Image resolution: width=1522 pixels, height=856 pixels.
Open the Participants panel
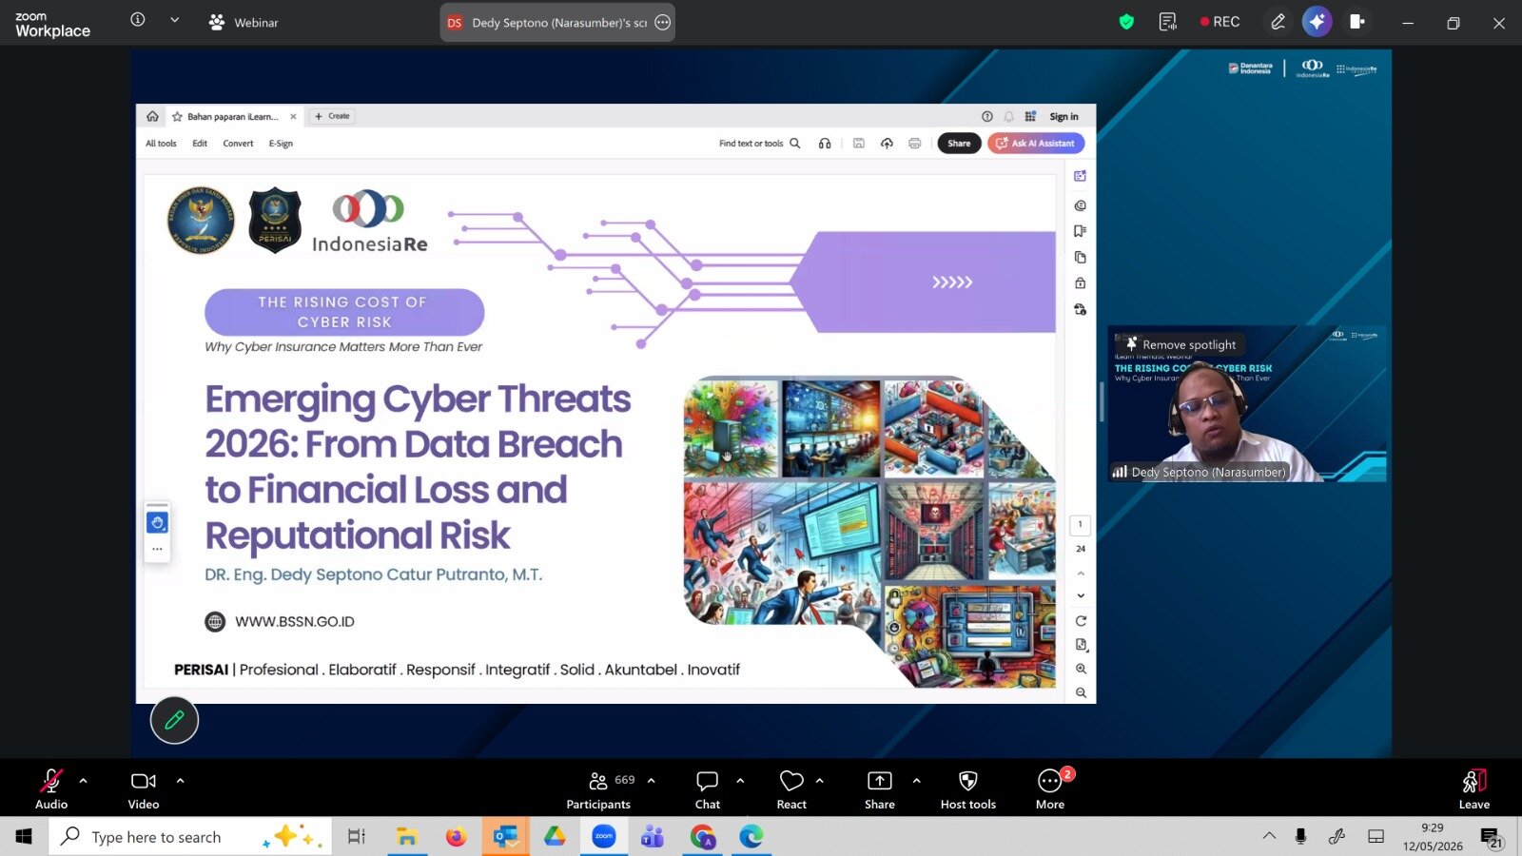tap(599, 789)
